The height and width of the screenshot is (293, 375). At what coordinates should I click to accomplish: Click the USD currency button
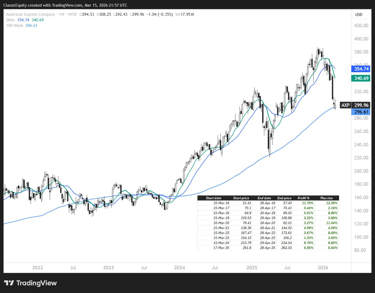361,15
